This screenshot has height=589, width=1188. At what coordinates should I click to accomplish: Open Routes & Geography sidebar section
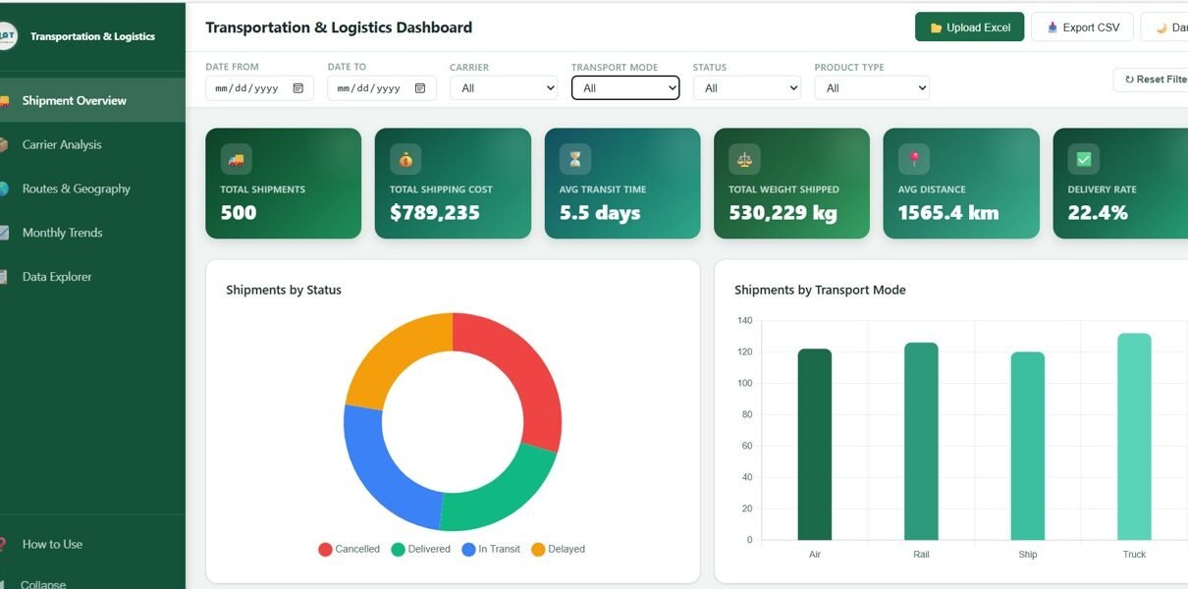pyautogui.click(x=76, y=188)
